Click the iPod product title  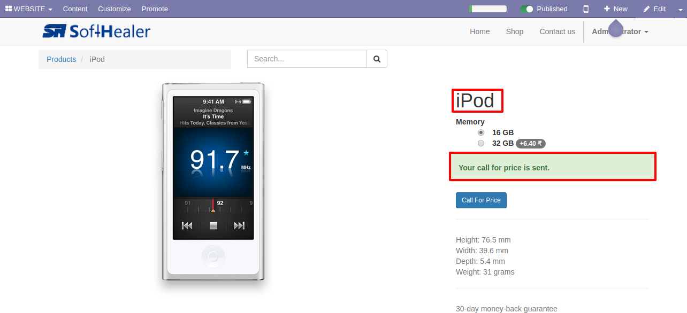click(475, 101)
